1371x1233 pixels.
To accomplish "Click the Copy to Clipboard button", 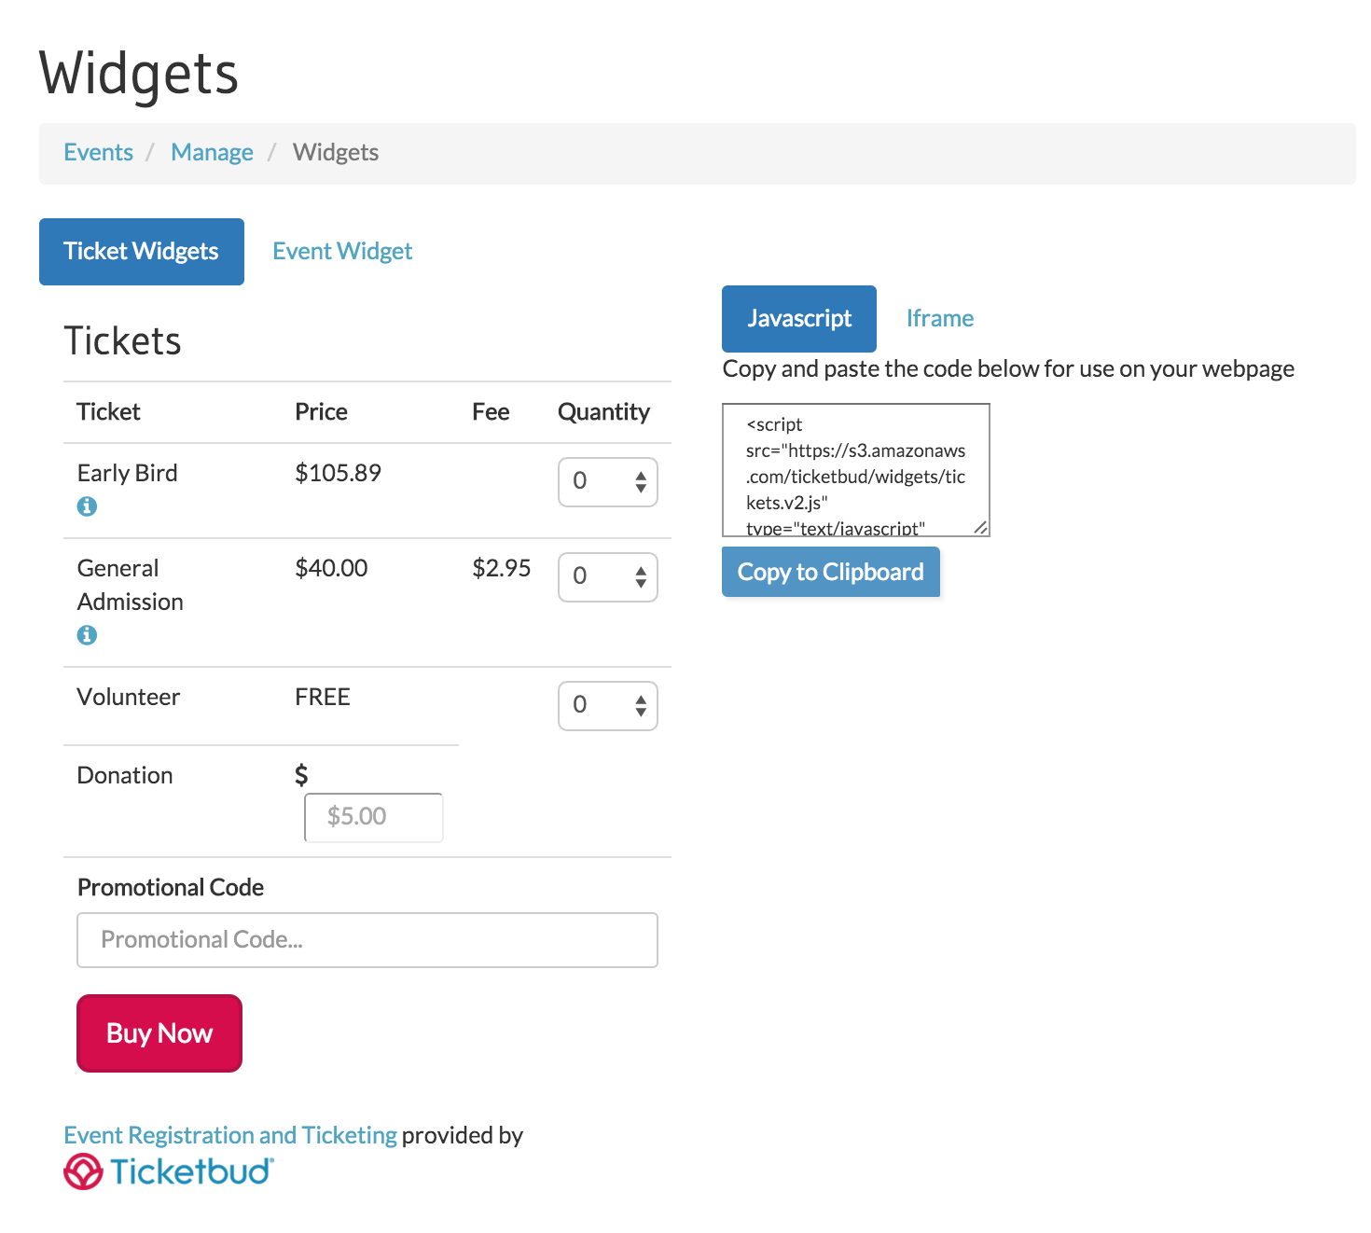I will click(831, 572).
